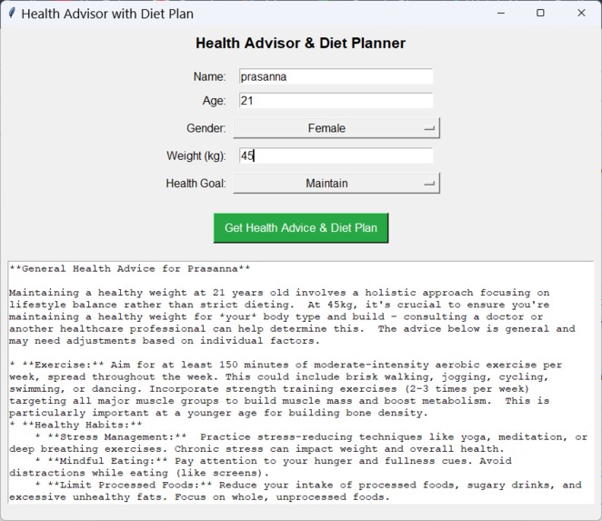
Task: Click the Health Advisor & Diet Planner heading
Action: point(301,43)
